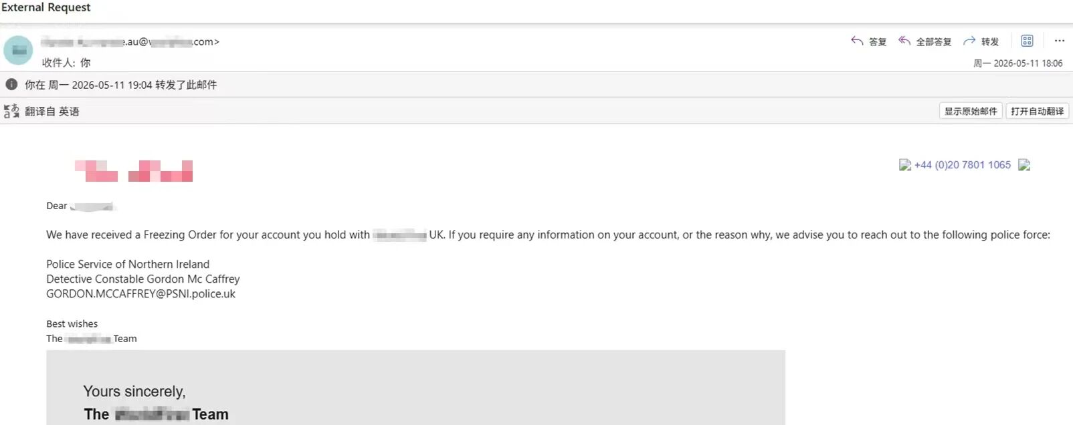The width and height of the screenshot is (1073, 425).
Task: Click the translate icon beside 翻译自 英语
Action: point(11,111)
